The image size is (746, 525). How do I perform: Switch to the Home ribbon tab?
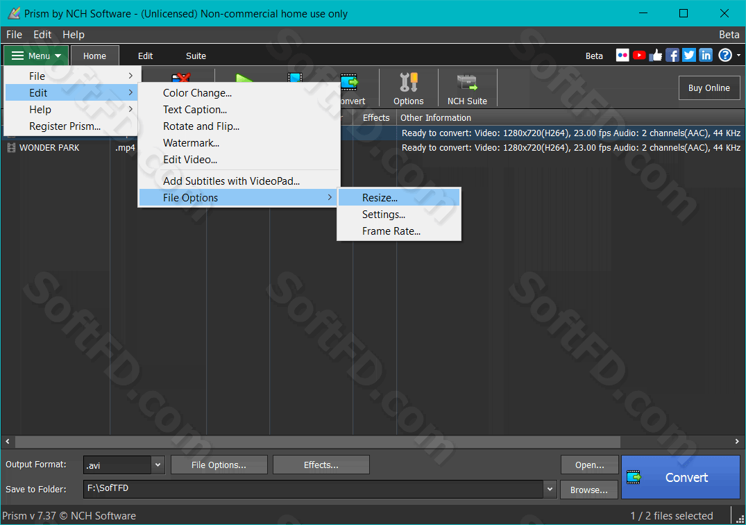pyautogui.click(x=94, y=56)
